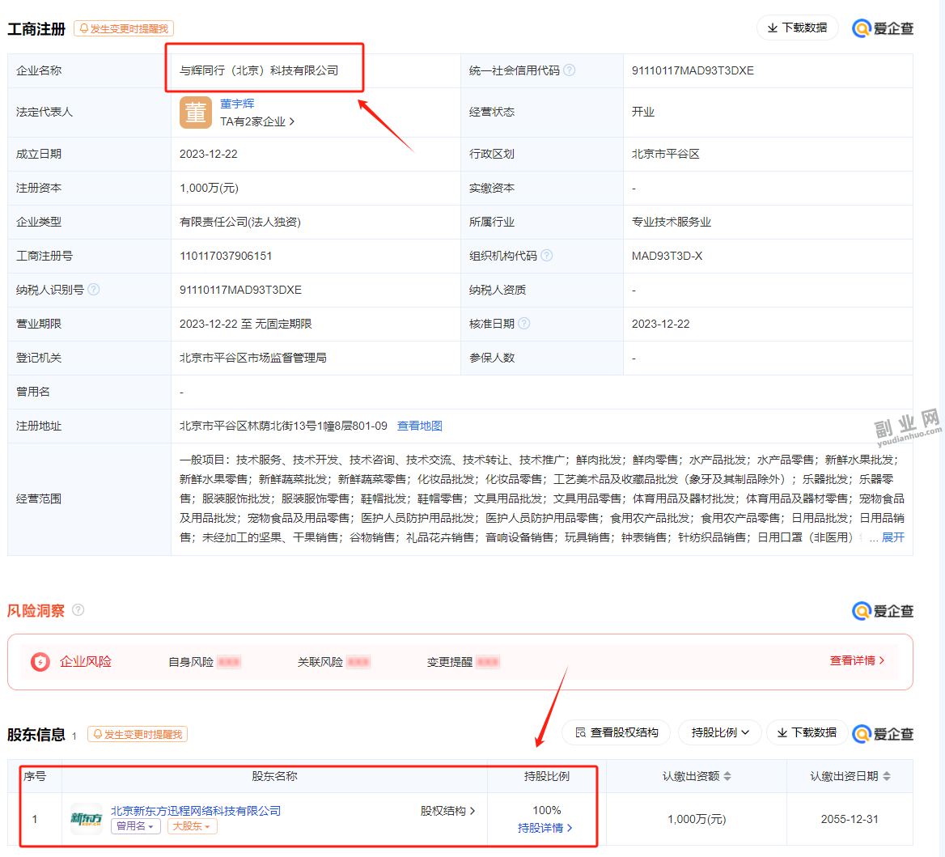Click 行政区划 value 北京市平谷区

click(665, 155)
